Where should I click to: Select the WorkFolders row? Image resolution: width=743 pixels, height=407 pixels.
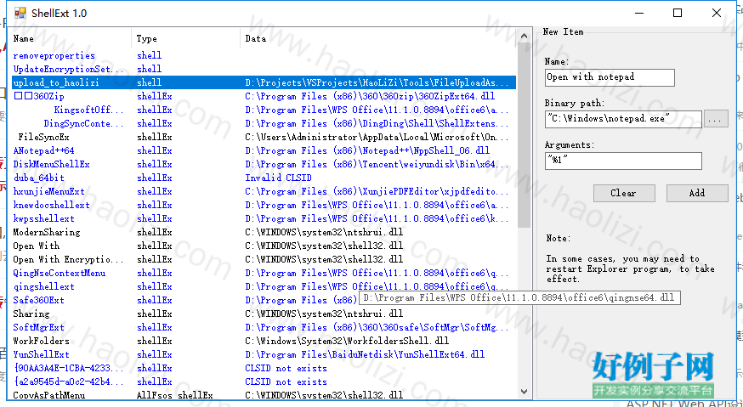(x=262, y=341)
